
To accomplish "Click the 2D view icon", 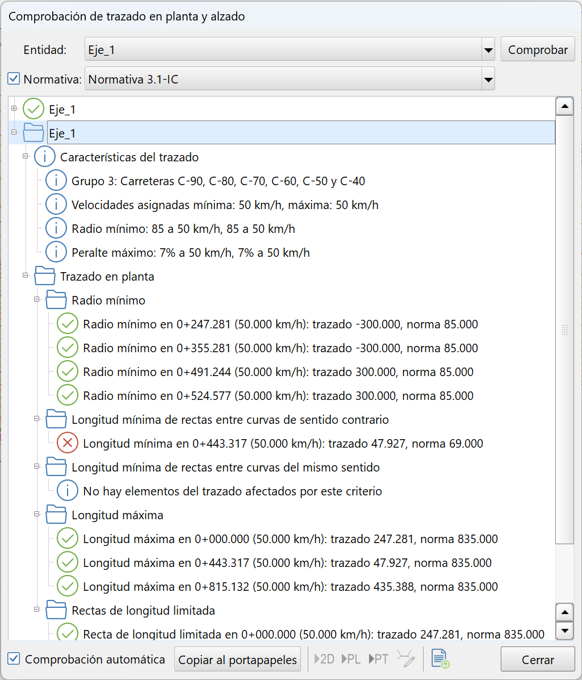I will click(x=324, y=660).
